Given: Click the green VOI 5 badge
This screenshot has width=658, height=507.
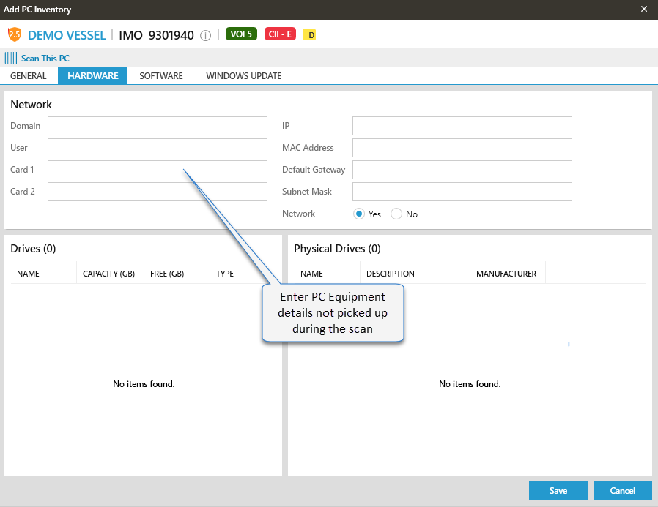Looking at the screenshot, I should [241, 34].
